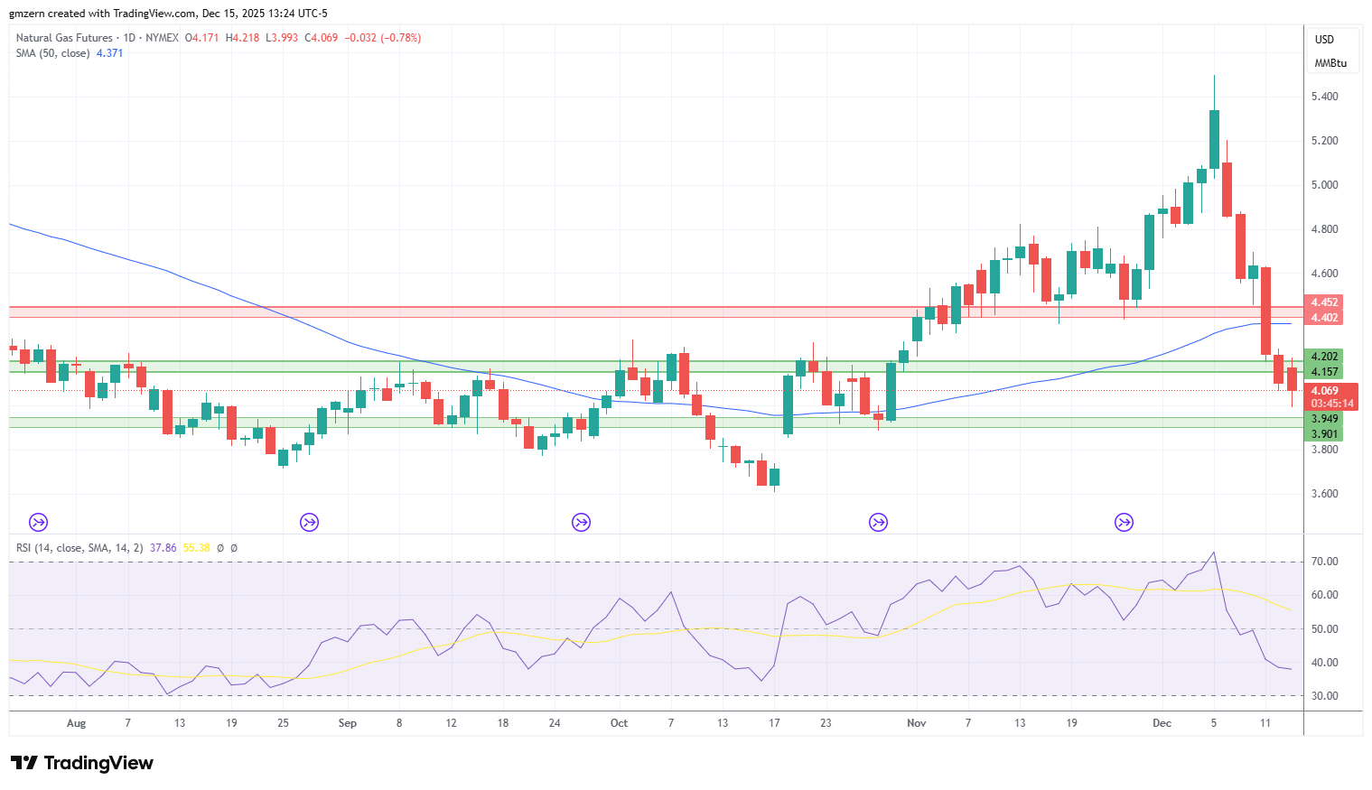Click the green 3.901 price tag
Viewport: 1372px width, 790px height.
[x=1324, y=434]
